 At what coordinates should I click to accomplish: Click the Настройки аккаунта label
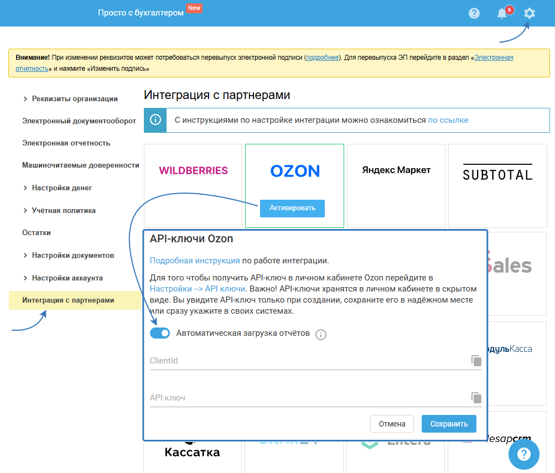click(x=68, y=278)
